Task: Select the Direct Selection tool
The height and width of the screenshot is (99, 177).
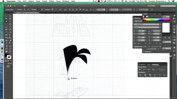Action: pyautogui.click(x=10, y=16)
